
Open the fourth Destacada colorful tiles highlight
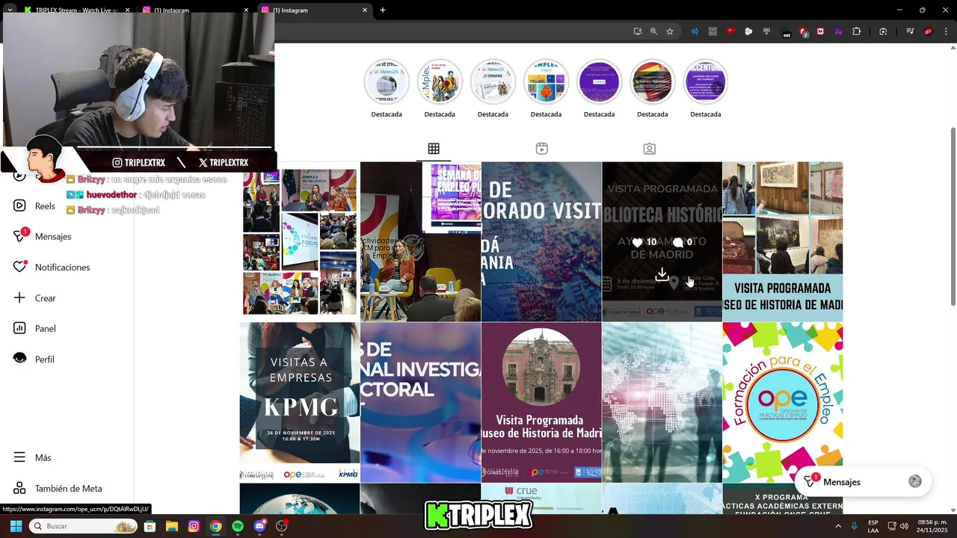point(546,81)
